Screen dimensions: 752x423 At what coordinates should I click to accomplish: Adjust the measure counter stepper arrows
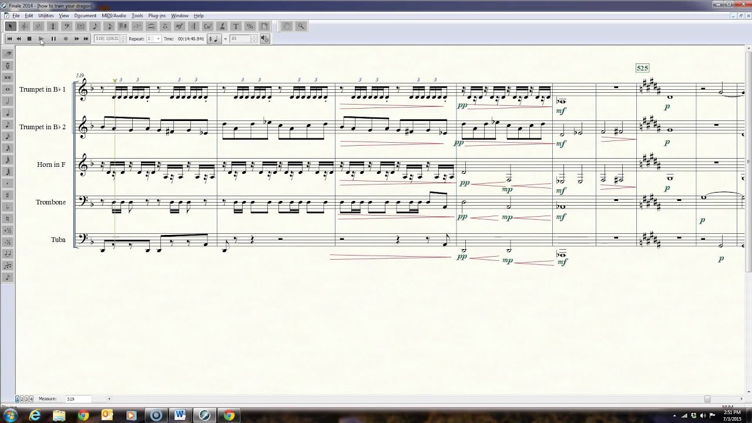(x=123, y=39)
